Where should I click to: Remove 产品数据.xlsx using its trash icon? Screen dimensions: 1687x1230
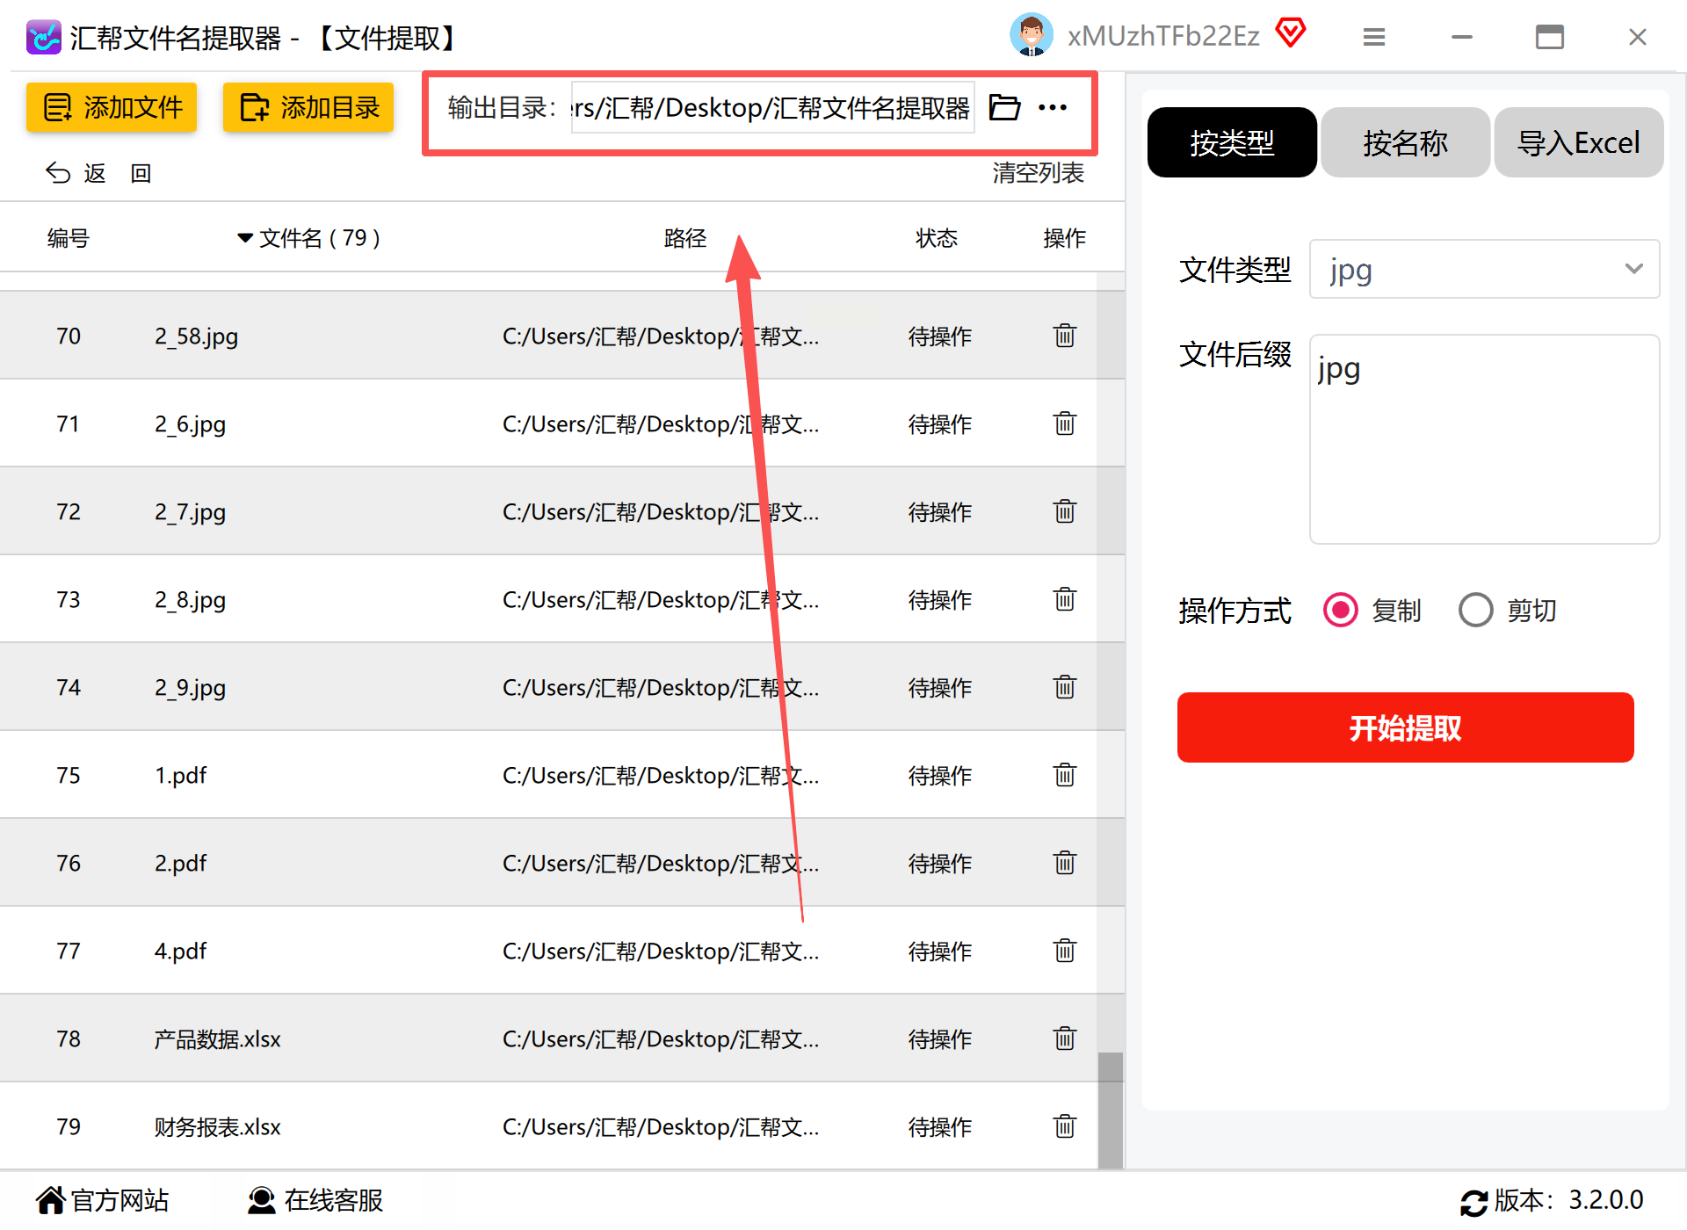1064,1038
